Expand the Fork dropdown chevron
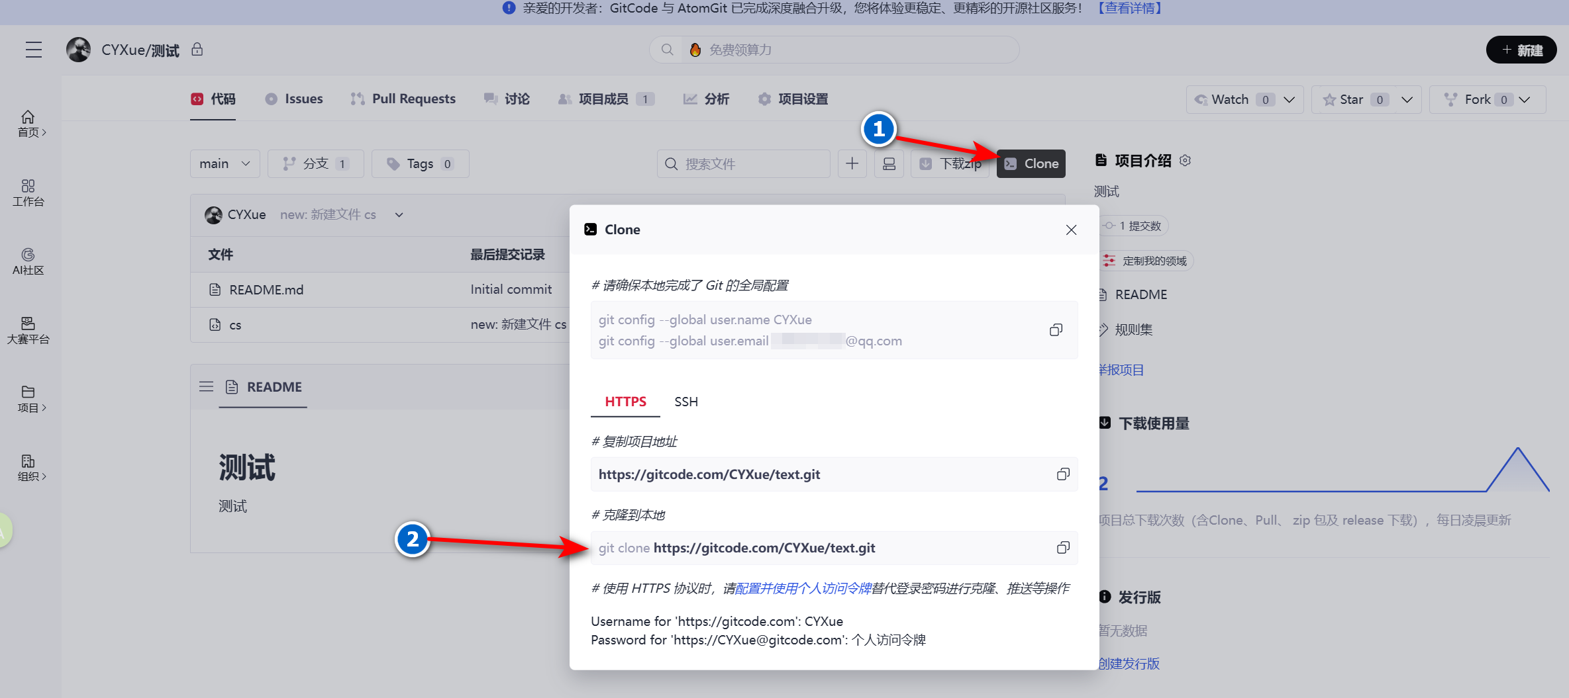The height and width of the screenshot is (698, 1569). [1526, 99]
